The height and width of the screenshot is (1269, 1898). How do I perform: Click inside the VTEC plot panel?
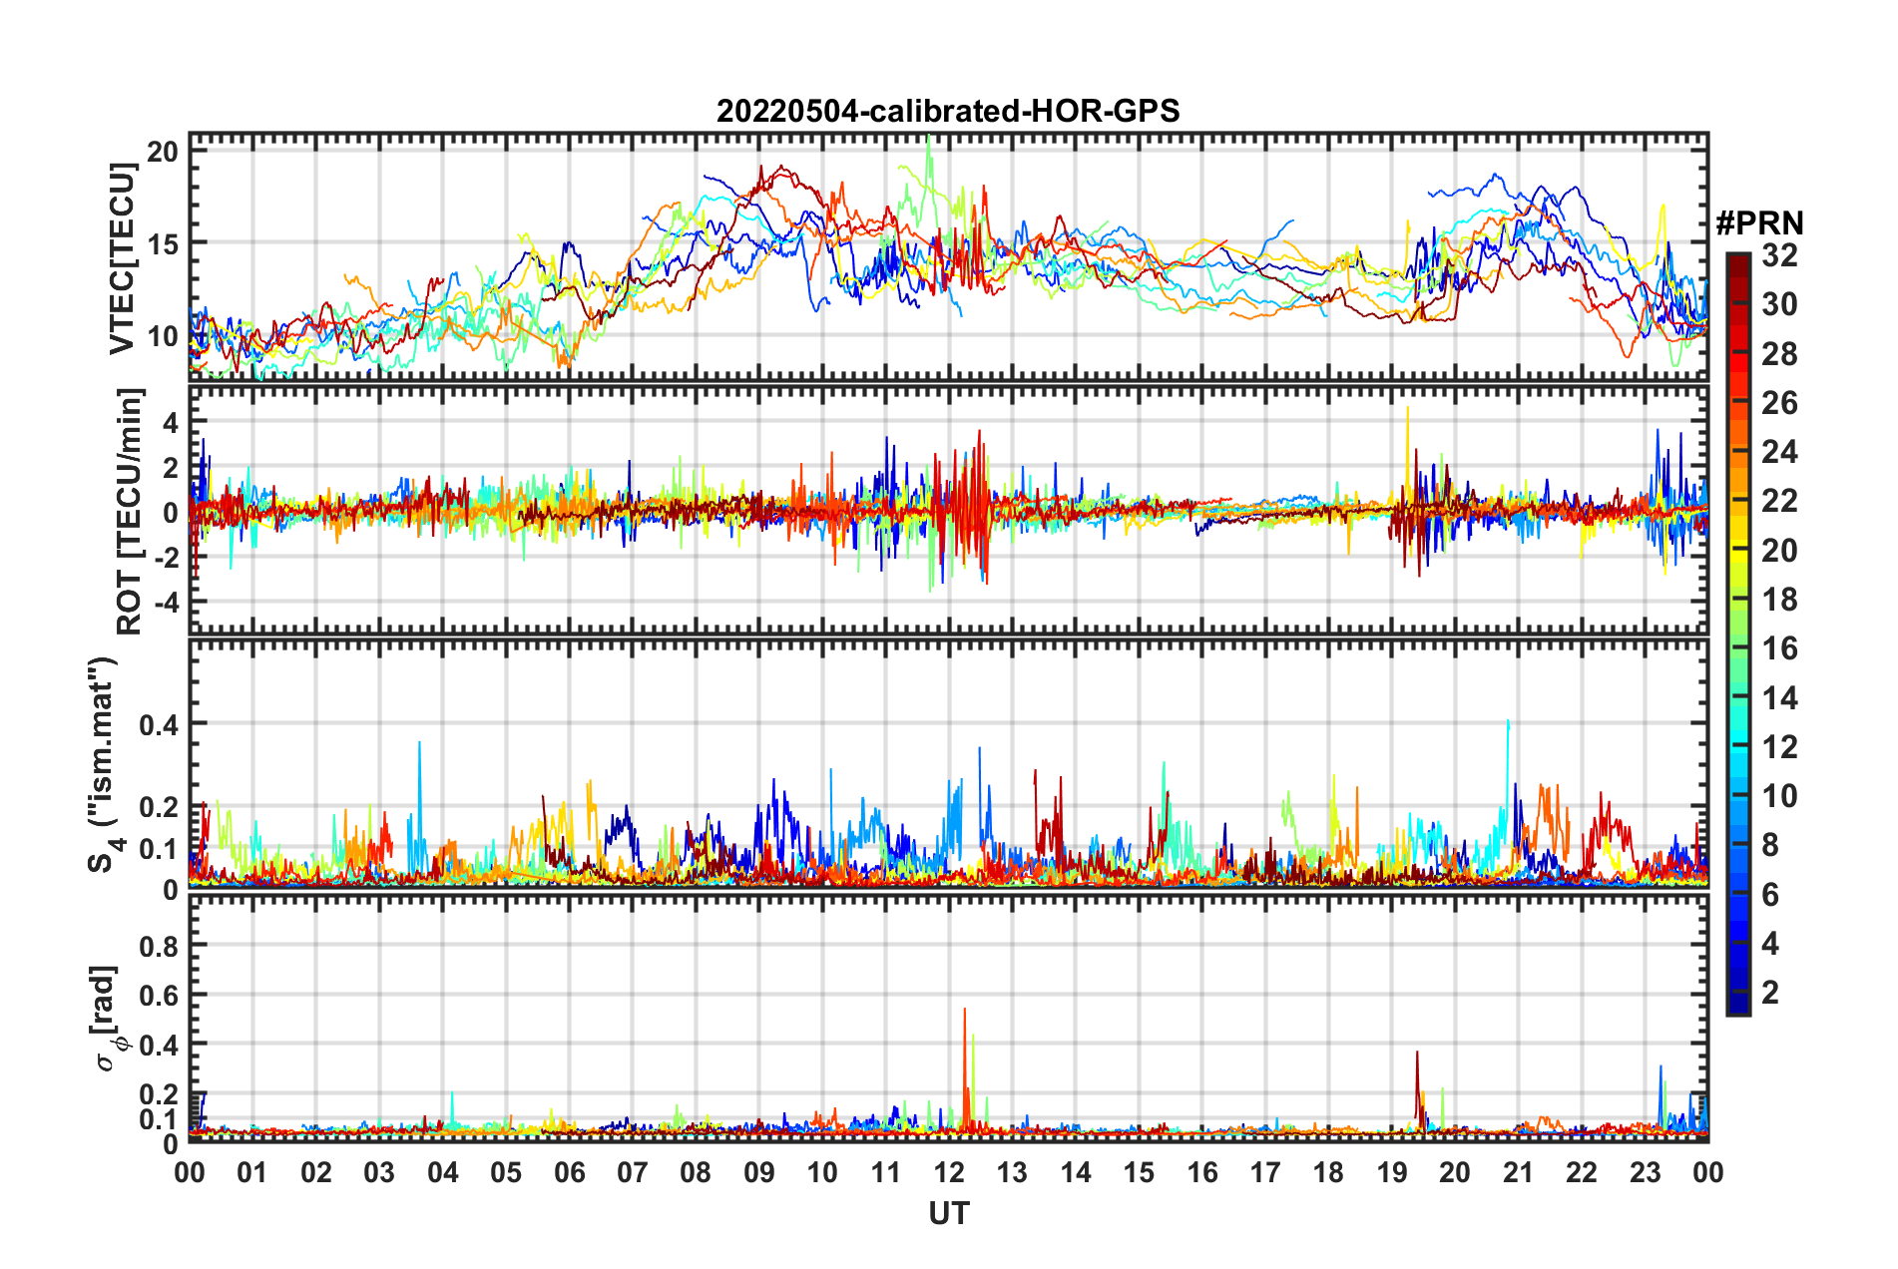949,256
